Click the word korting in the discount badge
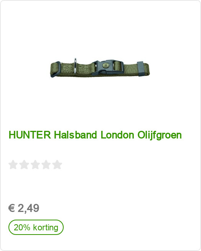 (x=46, y=227)
